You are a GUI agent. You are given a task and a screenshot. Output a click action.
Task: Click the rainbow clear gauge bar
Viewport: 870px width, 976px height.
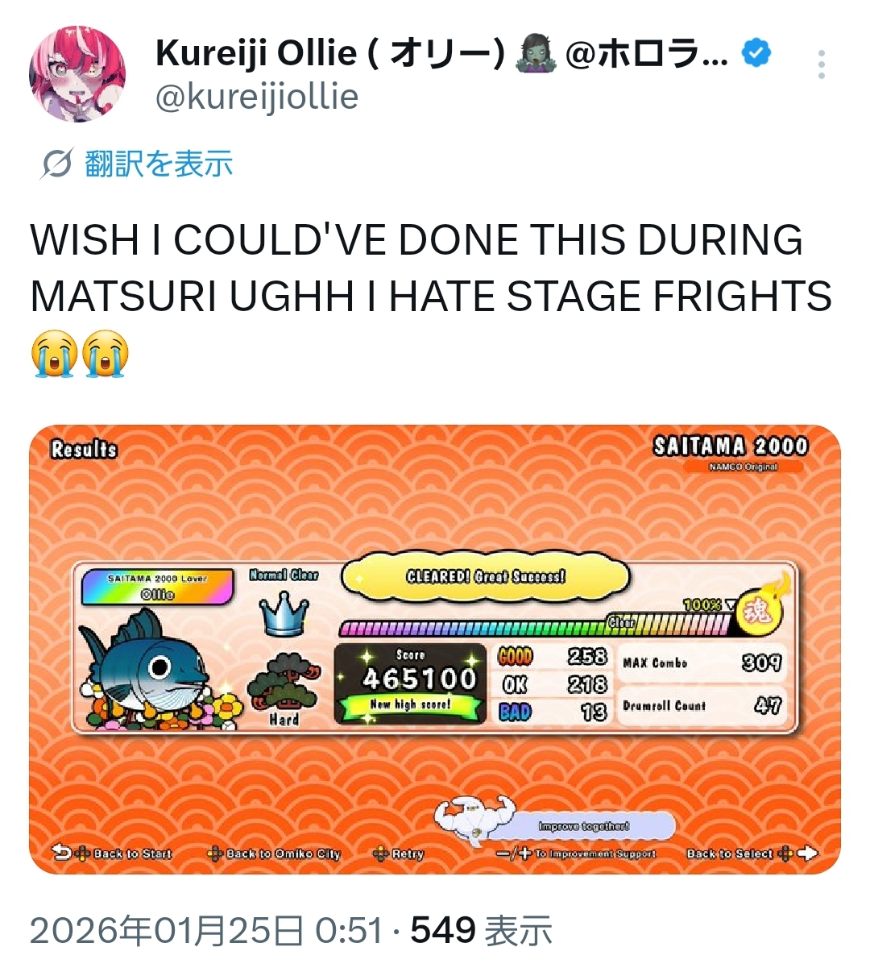point(536,627)
